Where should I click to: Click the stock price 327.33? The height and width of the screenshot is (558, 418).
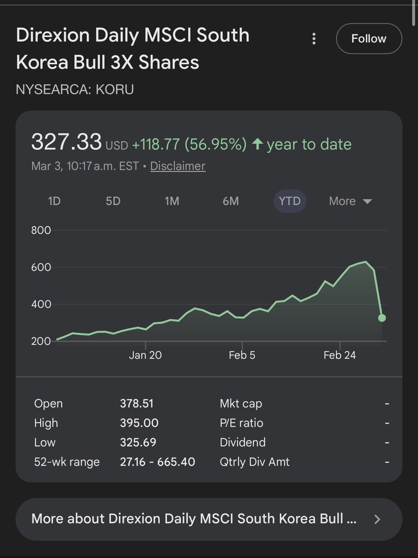point(66,142)
